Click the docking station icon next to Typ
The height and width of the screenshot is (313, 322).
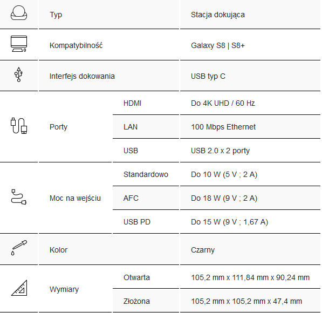[x=19, y=13]
